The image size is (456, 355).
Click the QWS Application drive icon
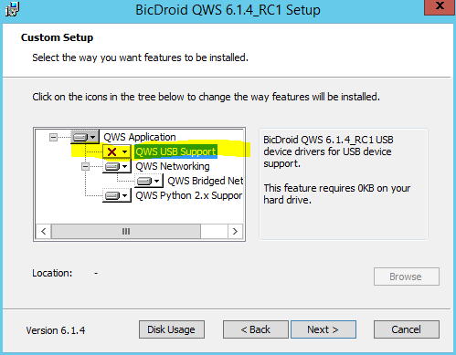80,137
